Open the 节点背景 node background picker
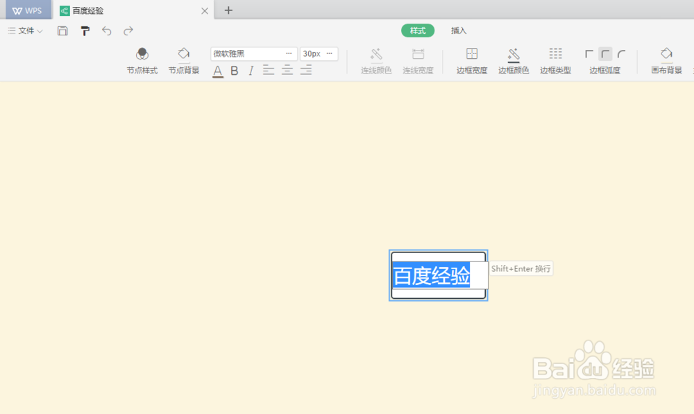Screen dimensions: 694x414 tap(183, 60)
